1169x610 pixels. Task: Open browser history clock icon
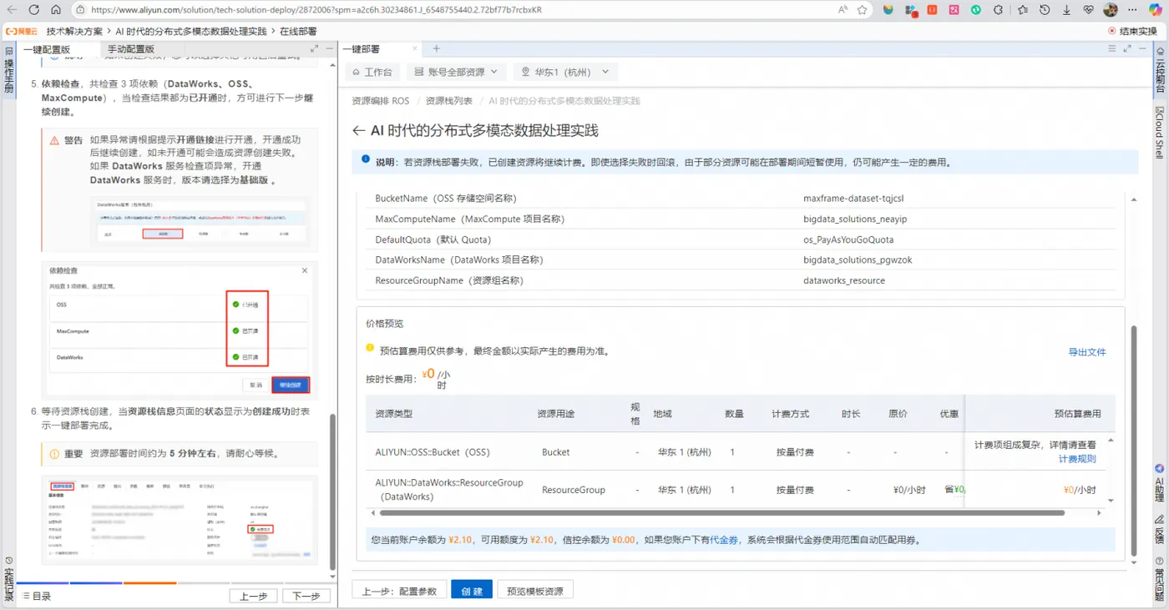tap(1045, 10)
